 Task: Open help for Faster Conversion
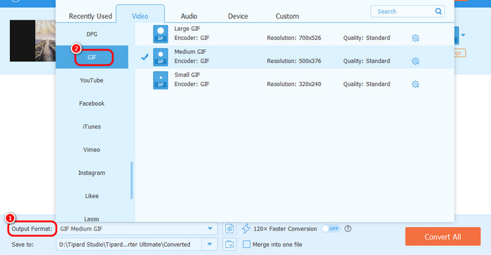pyautogui.click(x=348, y=228)
